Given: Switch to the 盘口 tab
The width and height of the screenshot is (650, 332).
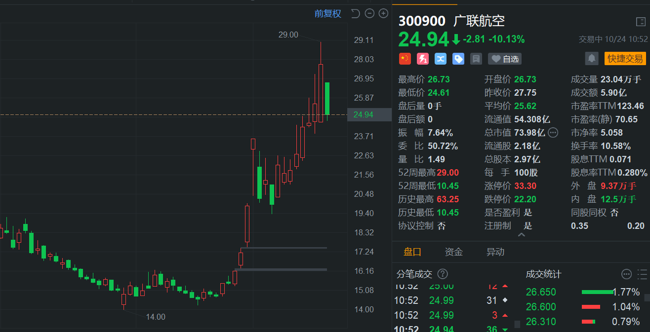Looking at the screenshot, I should click(x=412, y=252).
